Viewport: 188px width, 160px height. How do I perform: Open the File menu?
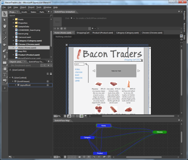pos(4,8)
